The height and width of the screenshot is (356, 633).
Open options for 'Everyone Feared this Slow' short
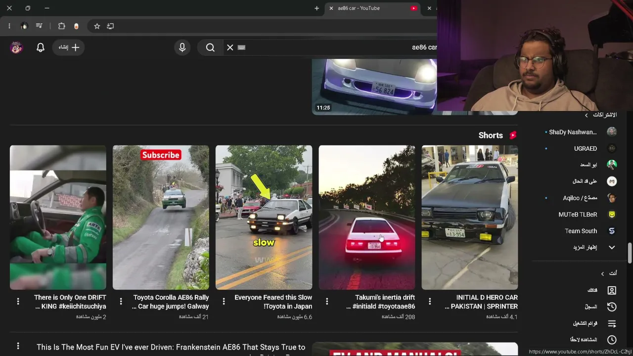(224, 301)
